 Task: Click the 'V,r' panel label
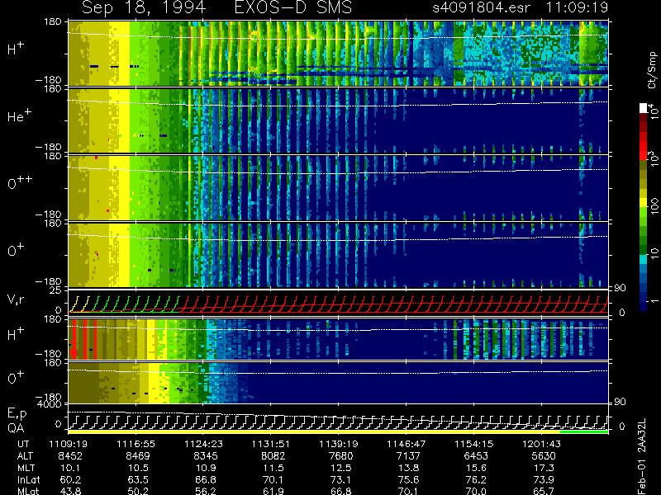(x=16, y=299)
